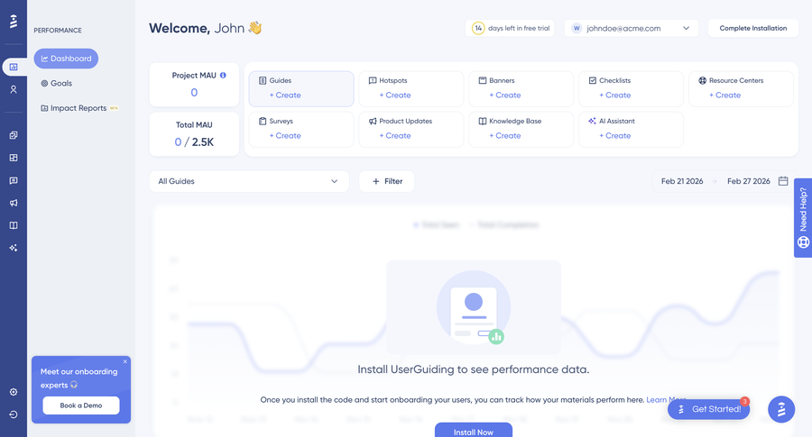Click the Guides card icon
Image resolution: width=812 pixels, height=437 pixels.
263,81
